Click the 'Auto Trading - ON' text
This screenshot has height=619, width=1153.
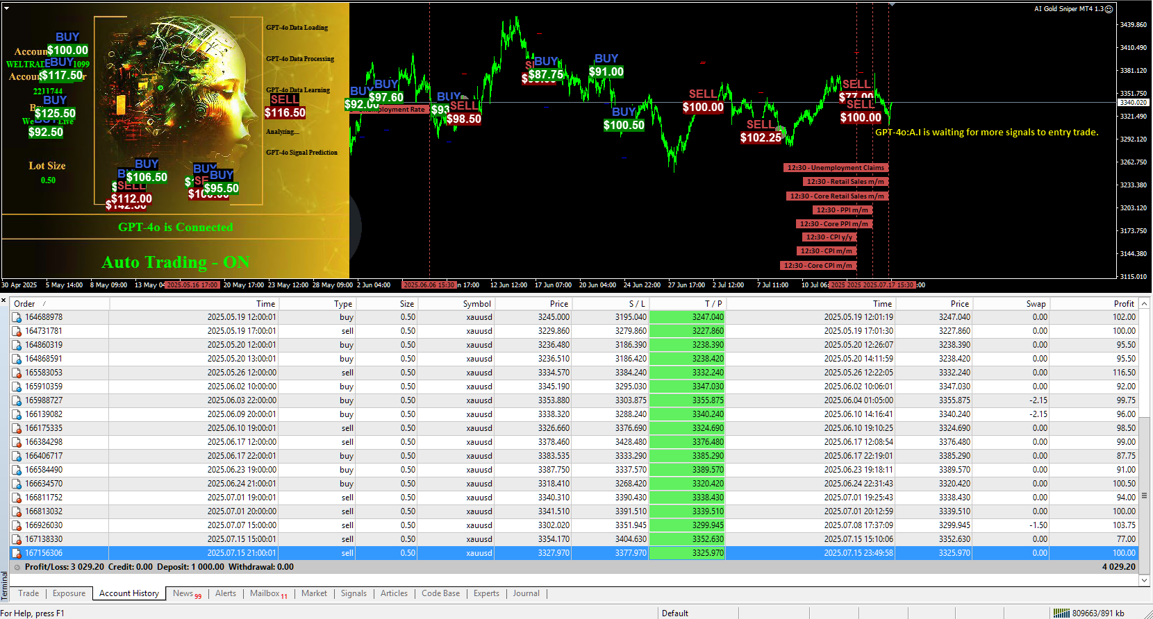pos(176,262)
